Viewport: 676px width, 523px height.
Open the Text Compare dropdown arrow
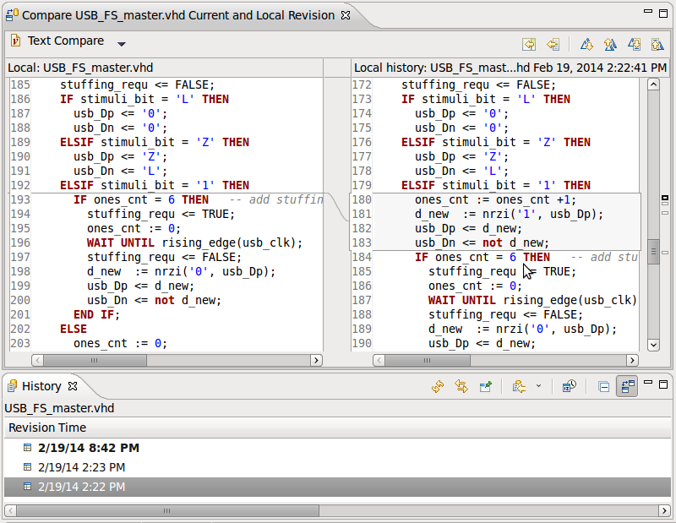(122, 44)
